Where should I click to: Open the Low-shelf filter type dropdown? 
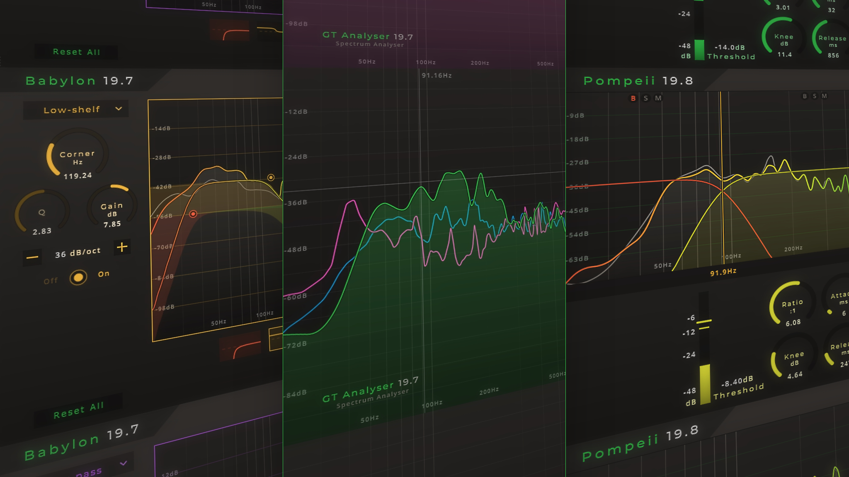[76, 110]
